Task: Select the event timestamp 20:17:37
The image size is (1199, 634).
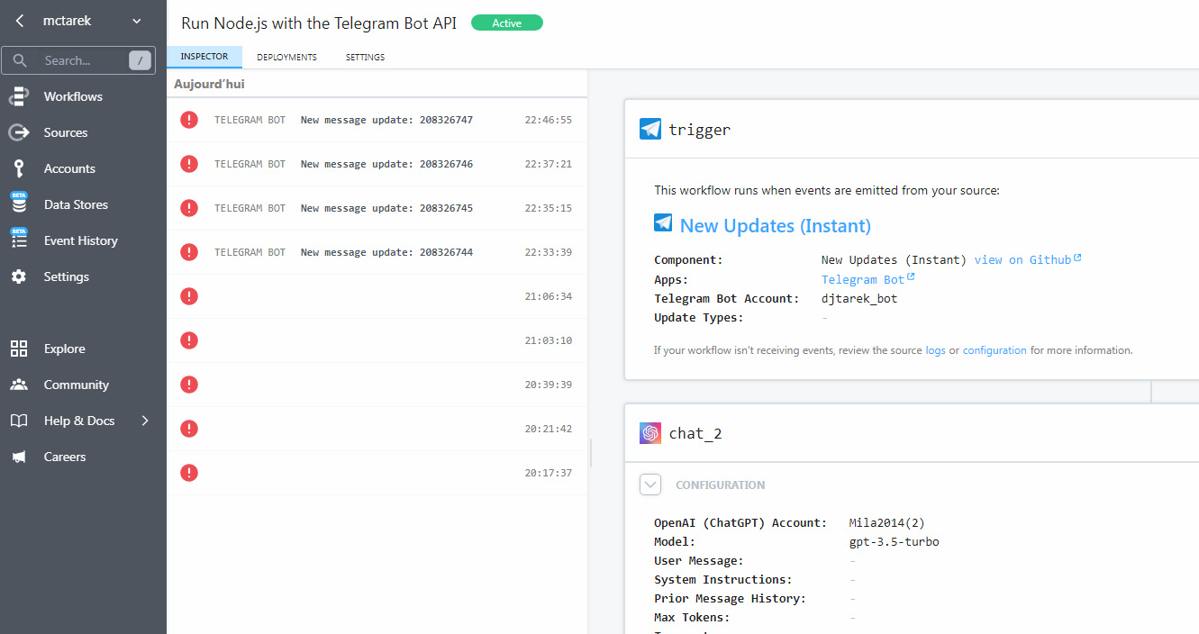Action: 548,473
